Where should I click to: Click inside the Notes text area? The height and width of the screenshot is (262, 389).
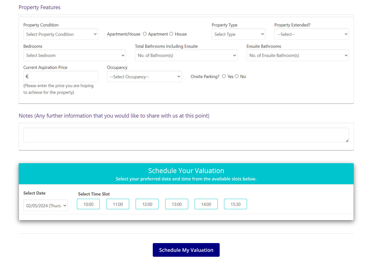click(186, 135)
